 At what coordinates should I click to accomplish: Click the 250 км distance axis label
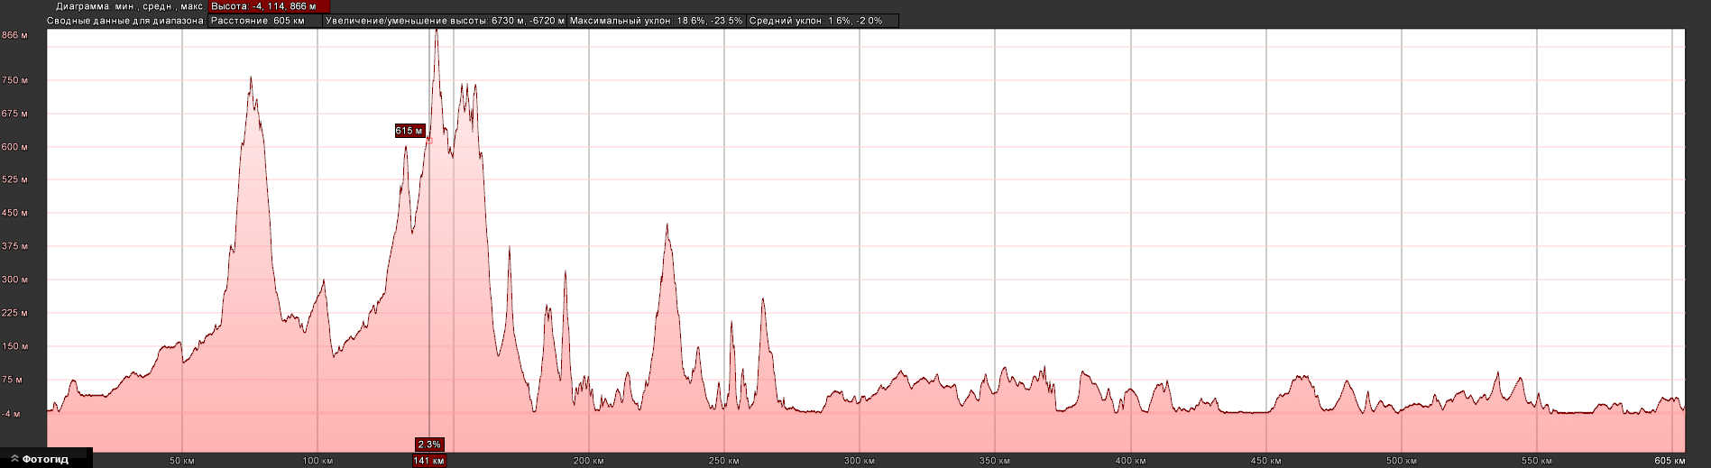(723, 461)
